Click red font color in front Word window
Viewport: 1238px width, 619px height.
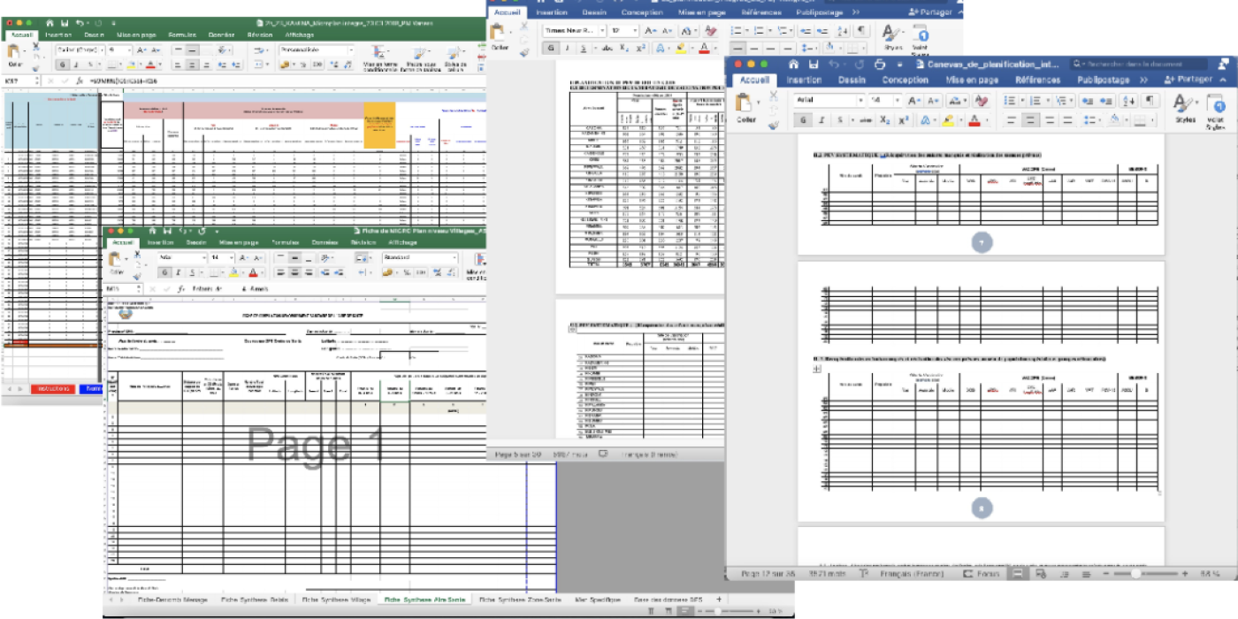pyautogui.click(x=974, y=119)
